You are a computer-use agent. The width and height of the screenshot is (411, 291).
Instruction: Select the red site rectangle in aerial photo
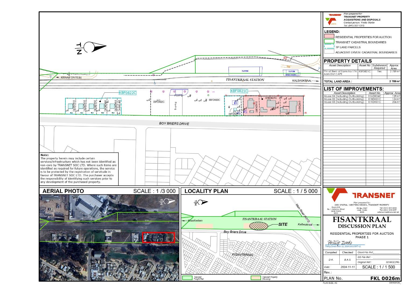159,237
